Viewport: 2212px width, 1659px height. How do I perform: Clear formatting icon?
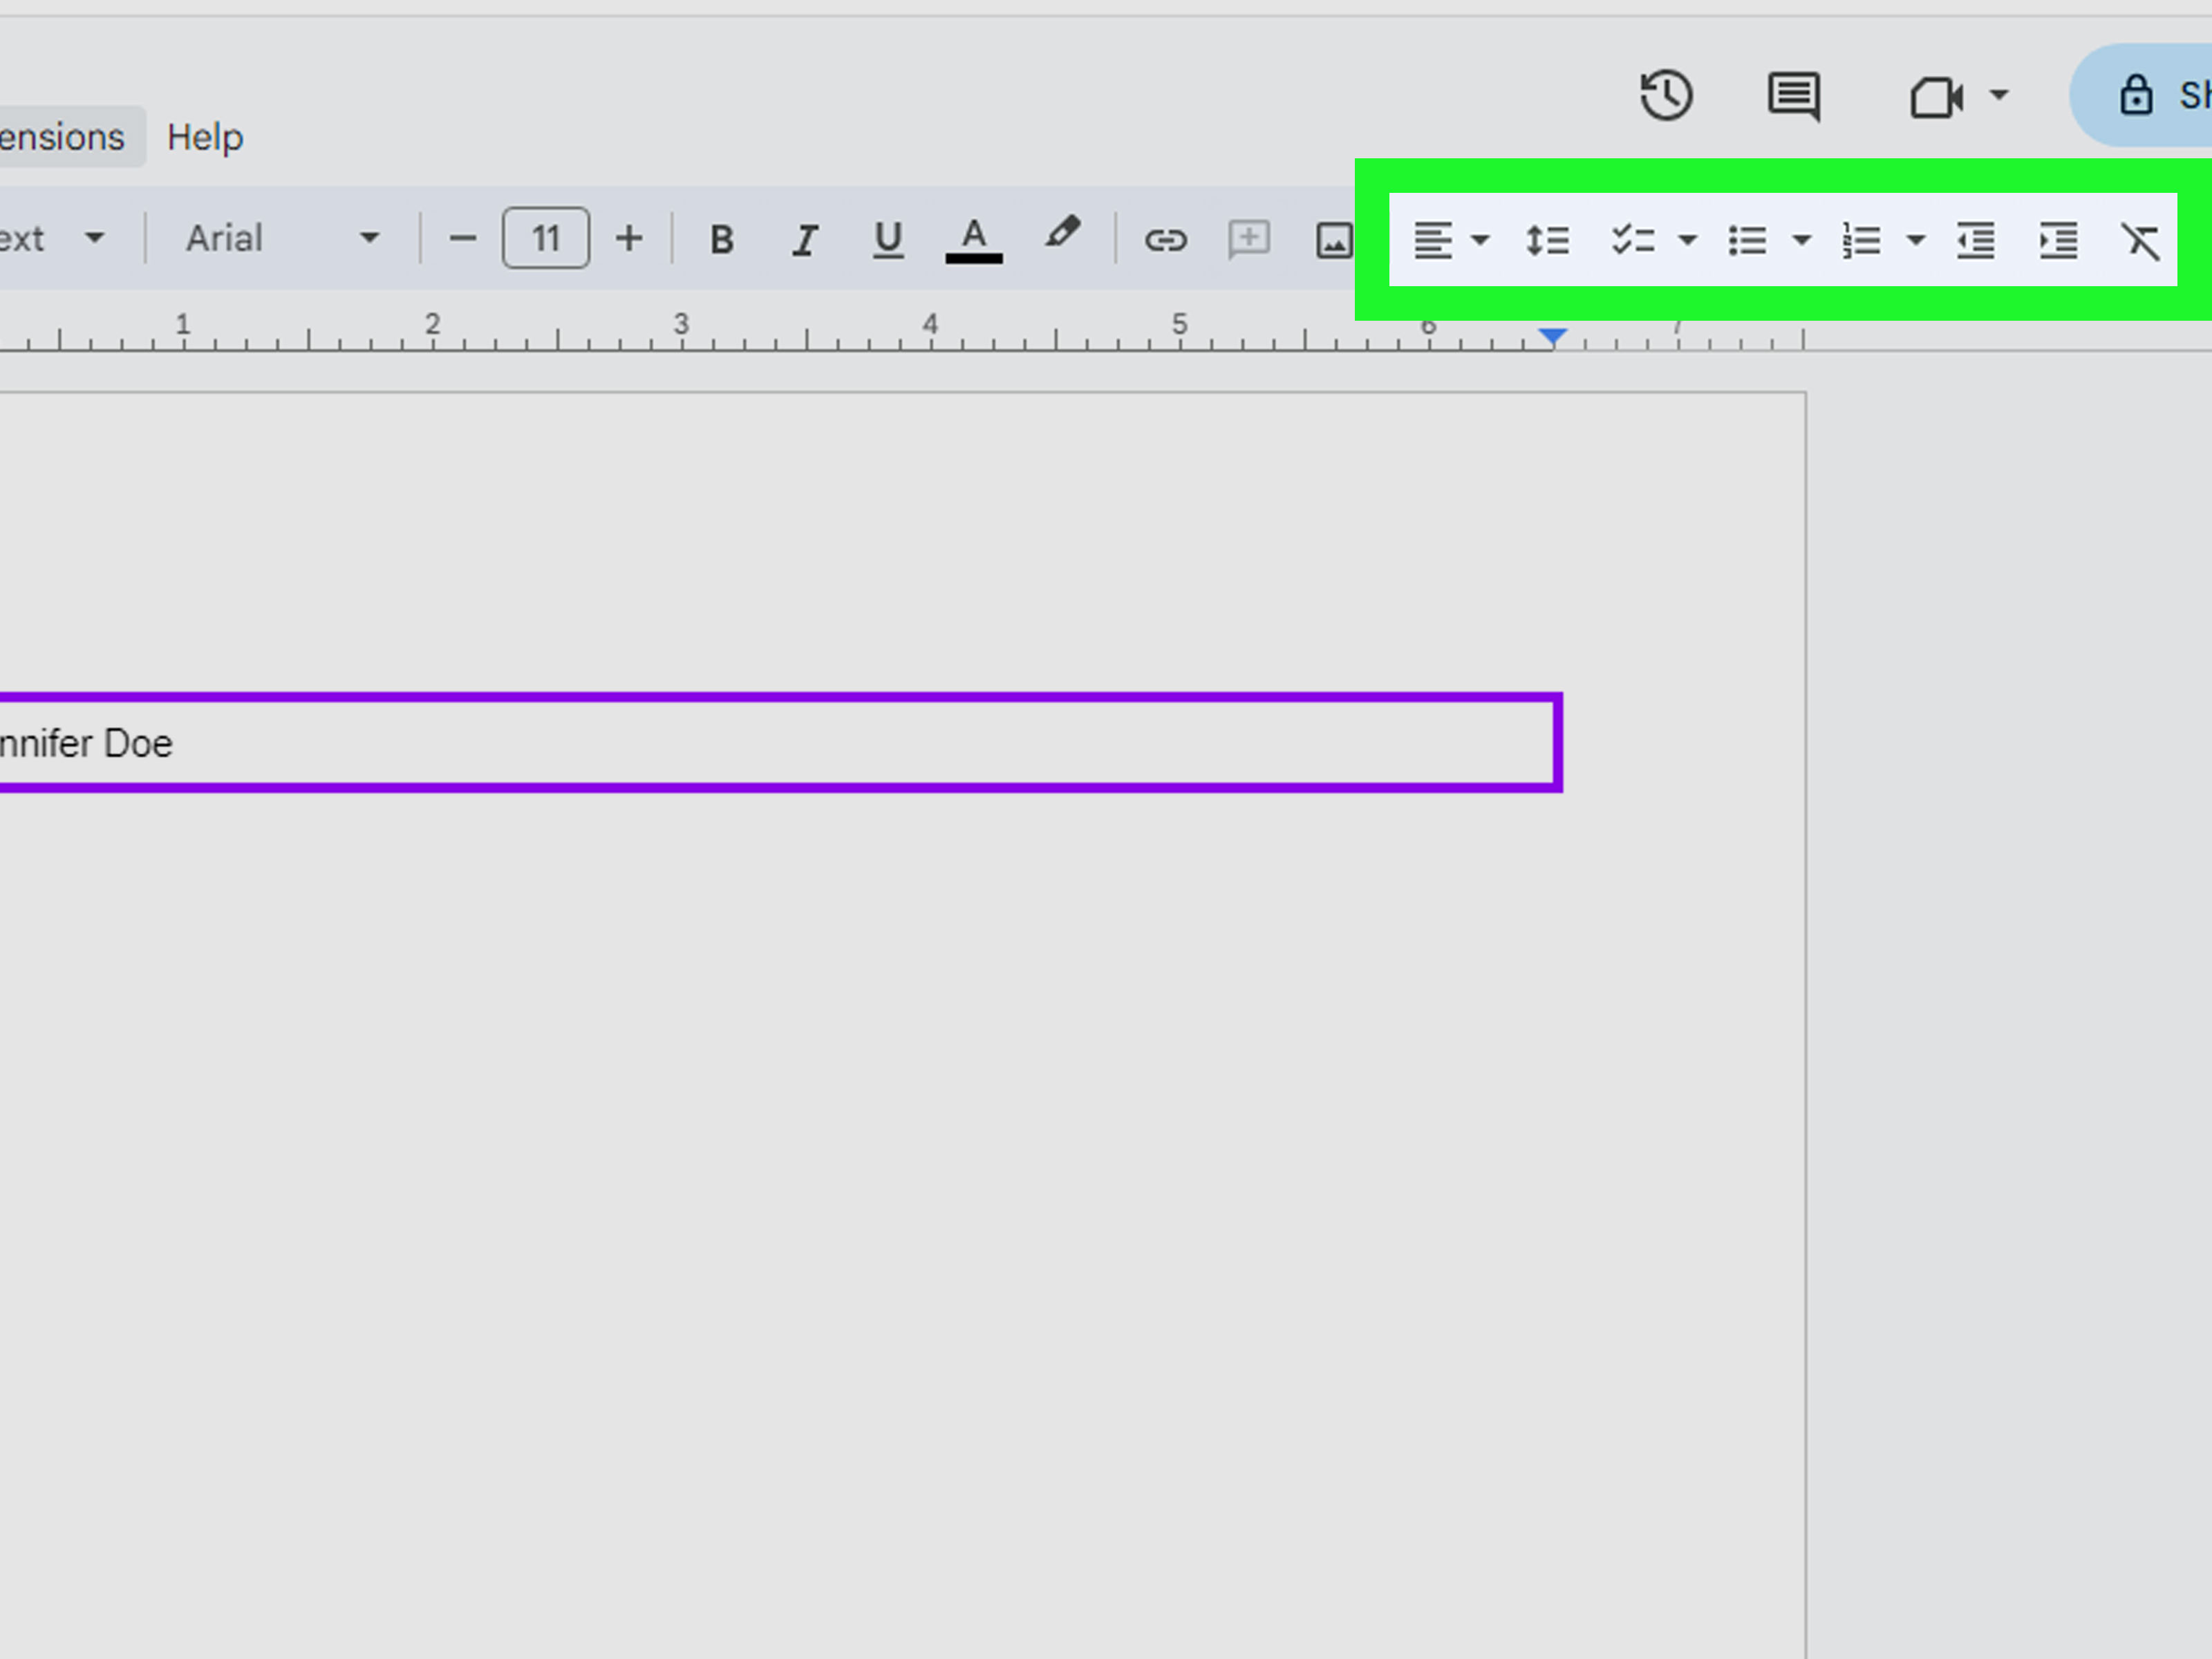click(2141, 241)
